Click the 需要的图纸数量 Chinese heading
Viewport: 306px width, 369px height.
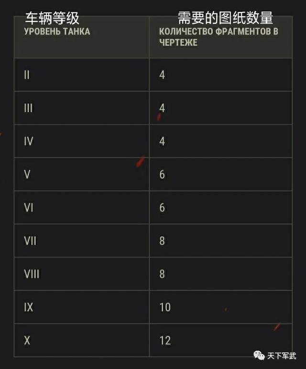225,18
